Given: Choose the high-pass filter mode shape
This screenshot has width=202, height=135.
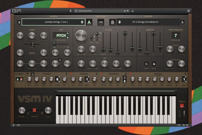Looking at the screenshot, I should [x=100, y=37].
